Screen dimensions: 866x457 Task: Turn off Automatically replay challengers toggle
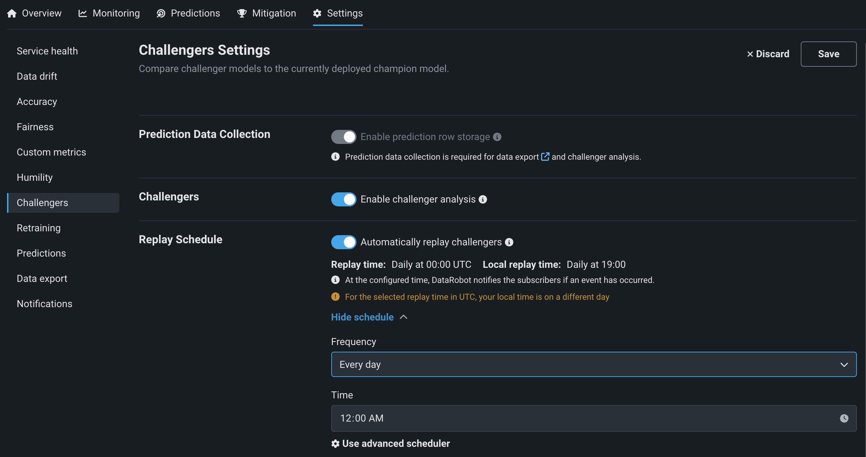coord(344,242)
